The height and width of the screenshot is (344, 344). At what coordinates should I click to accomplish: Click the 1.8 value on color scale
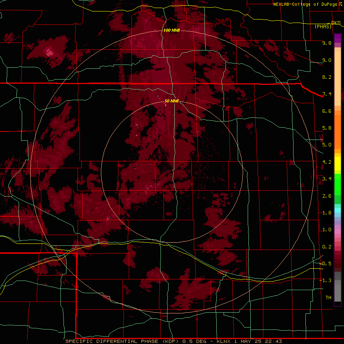pos(327,213)
